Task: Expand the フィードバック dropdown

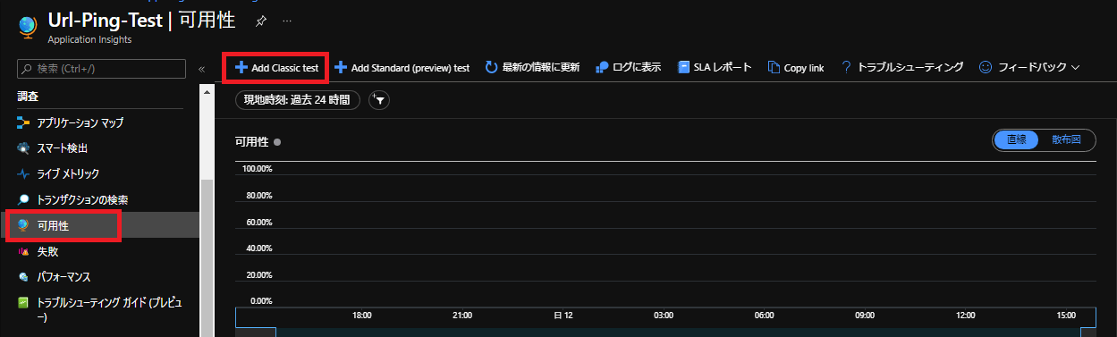Action: coord(1030,67)
